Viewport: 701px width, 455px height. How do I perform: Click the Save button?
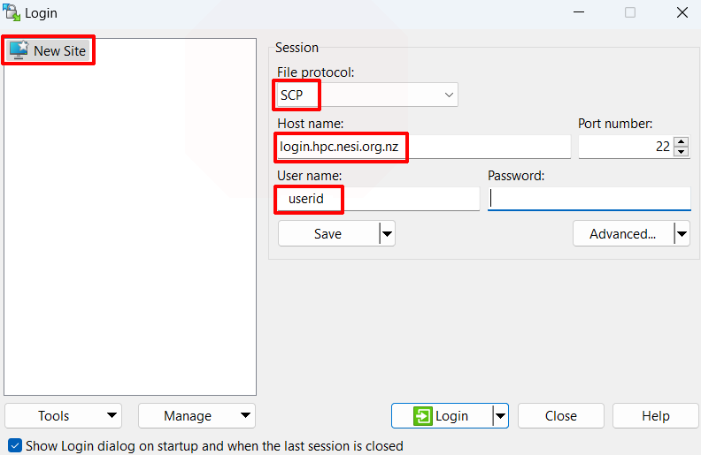click(328, 233)
